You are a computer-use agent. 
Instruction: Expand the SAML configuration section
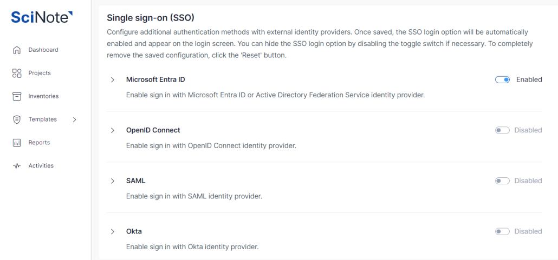pos(113,181)
